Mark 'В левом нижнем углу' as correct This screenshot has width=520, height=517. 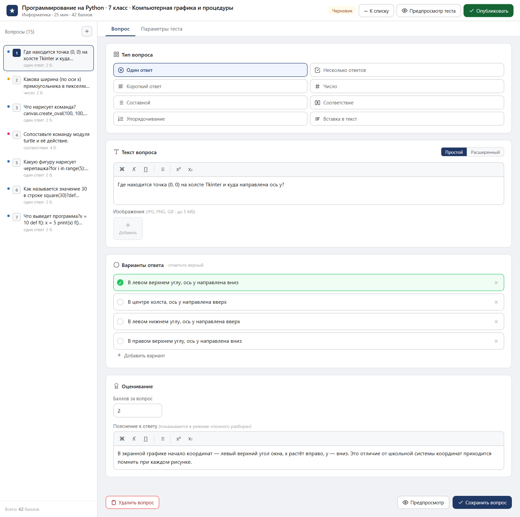click(x=120, y=322)
